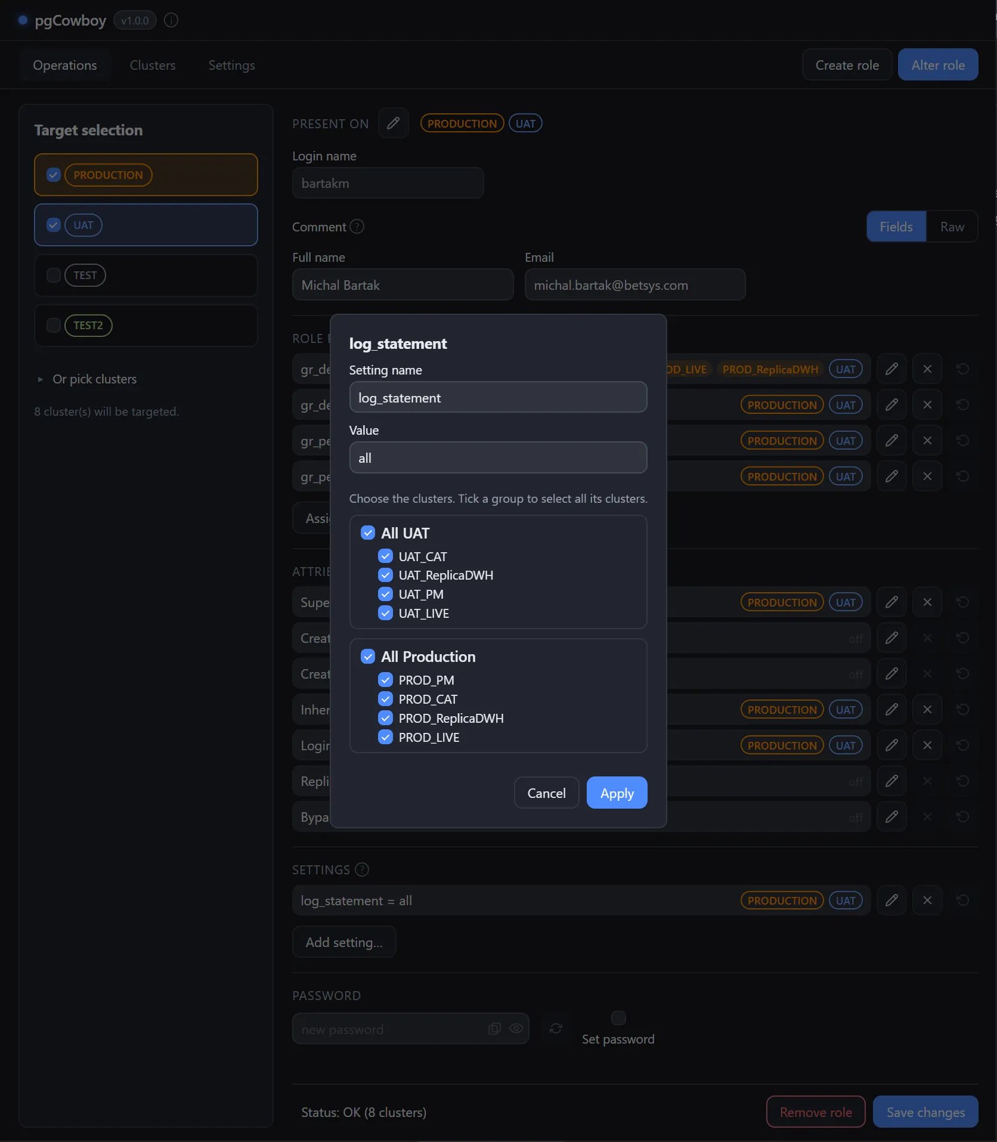The height and width of the screenshot is (1142, 997).
Task: Remove the second gr_de role row
Action: pyautogui.click(x=927, y=405)
